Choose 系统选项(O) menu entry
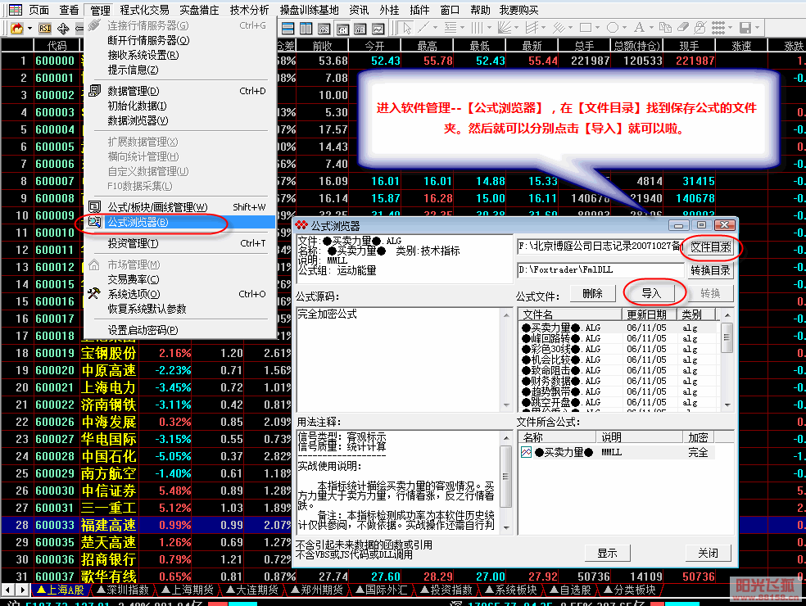 click(x=179, y=294)
